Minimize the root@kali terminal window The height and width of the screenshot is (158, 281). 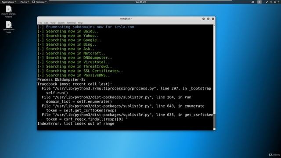coord(204,18)
